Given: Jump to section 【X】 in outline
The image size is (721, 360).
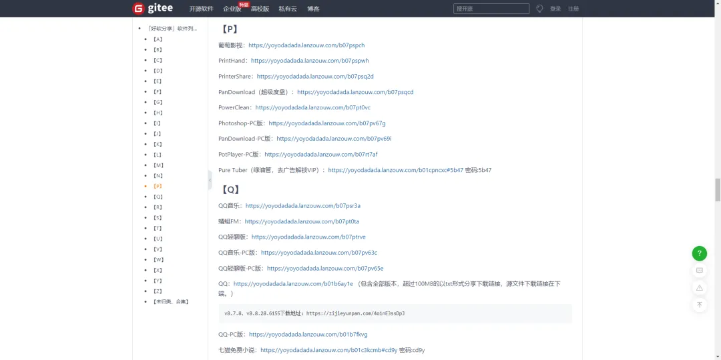Looking at the screenshot, I should pyautogui.click(x=158, y=270).
